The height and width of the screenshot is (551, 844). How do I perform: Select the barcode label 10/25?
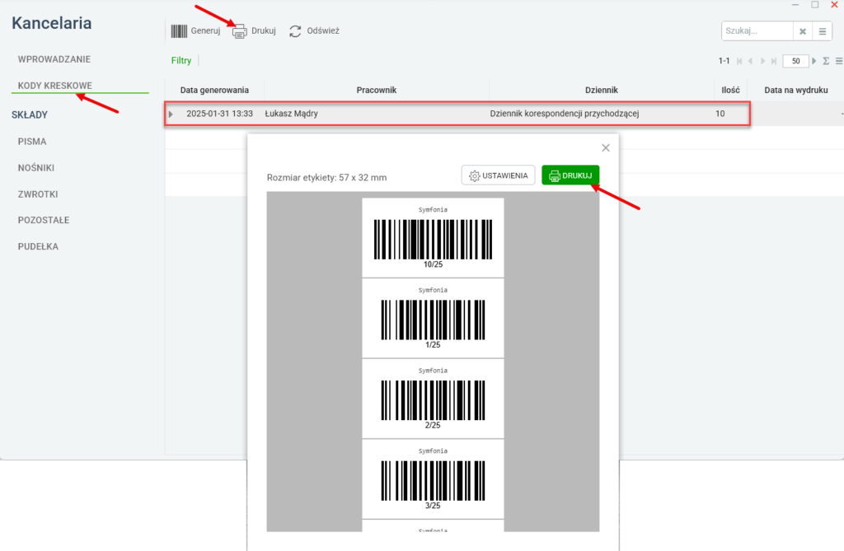[x=433, y=238]
